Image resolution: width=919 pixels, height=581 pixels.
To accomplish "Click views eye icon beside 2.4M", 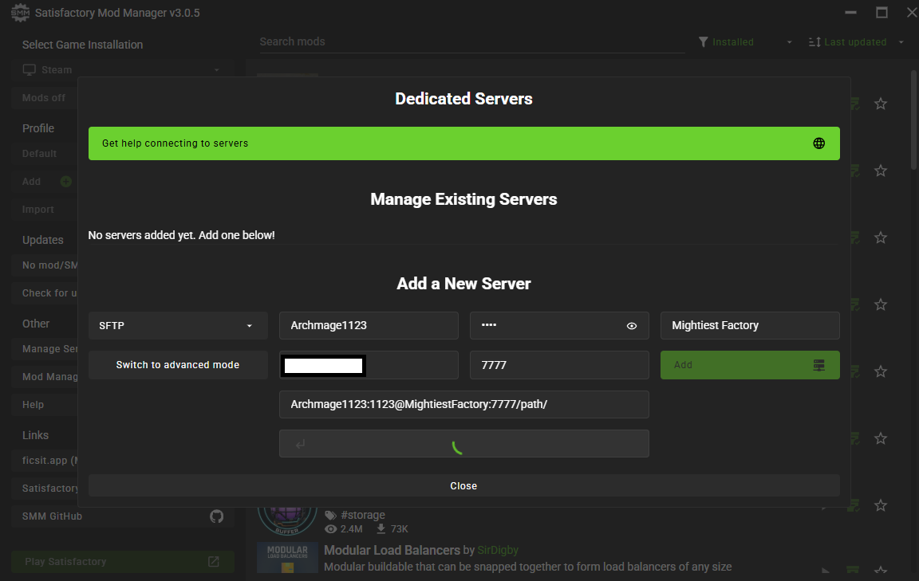I will point(330,529).
